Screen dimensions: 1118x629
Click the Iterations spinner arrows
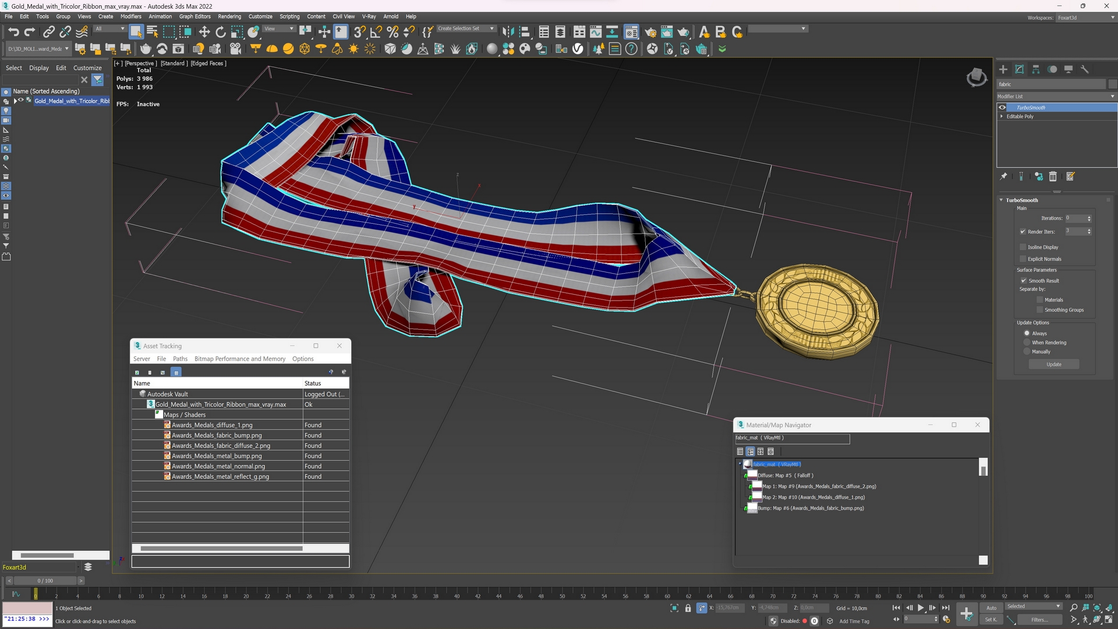(x=1089, y=218)
